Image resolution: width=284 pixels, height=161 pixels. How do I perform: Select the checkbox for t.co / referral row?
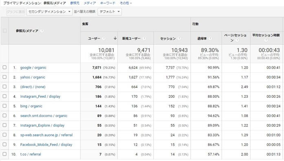tap(4, 154)
